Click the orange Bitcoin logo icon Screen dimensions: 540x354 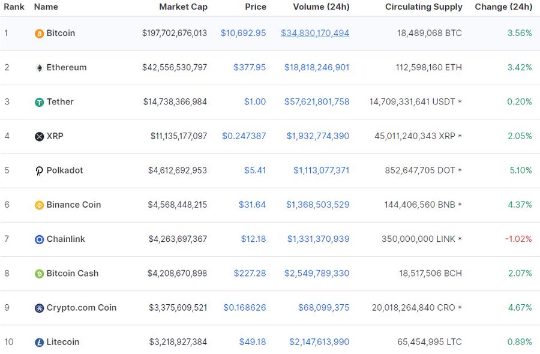tap(39, 34)
